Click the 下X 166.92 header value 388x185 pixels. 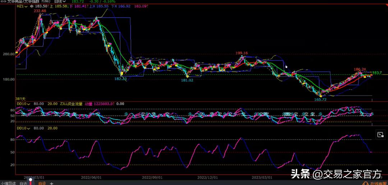coord(120,6)
